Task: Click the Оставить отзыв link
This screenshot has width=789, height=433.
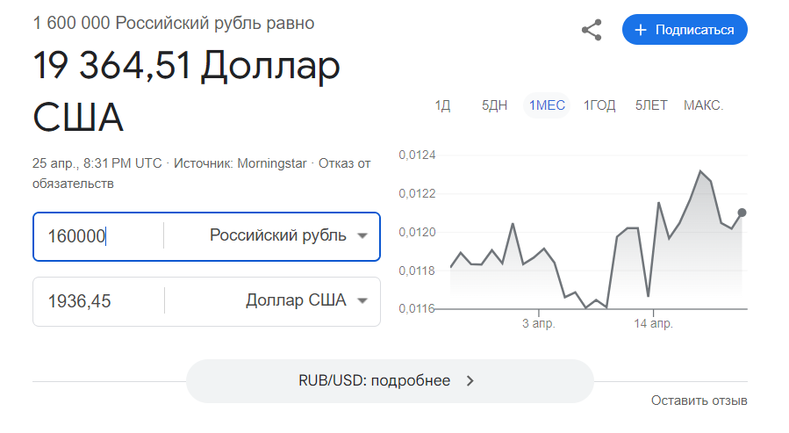Action: pyautogui.click(x=699, y=401)
